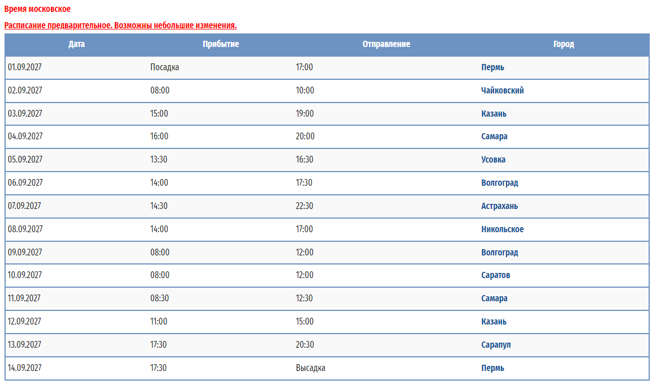Click the red preliminary schedule notice
The image size is (652, 384).
120,25
